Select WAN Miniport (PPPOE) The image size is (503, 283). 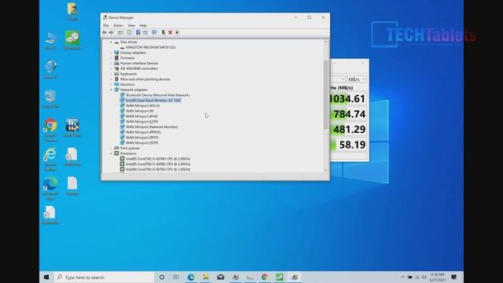[143, 132]
